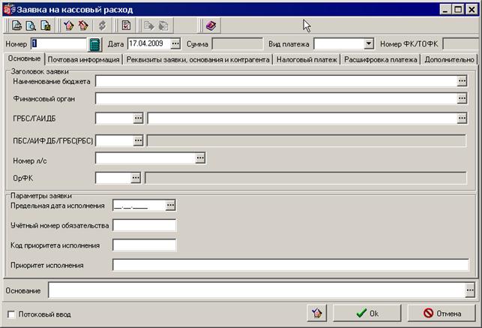Click the gray copy documents toolbar icon

coord(163,26)
